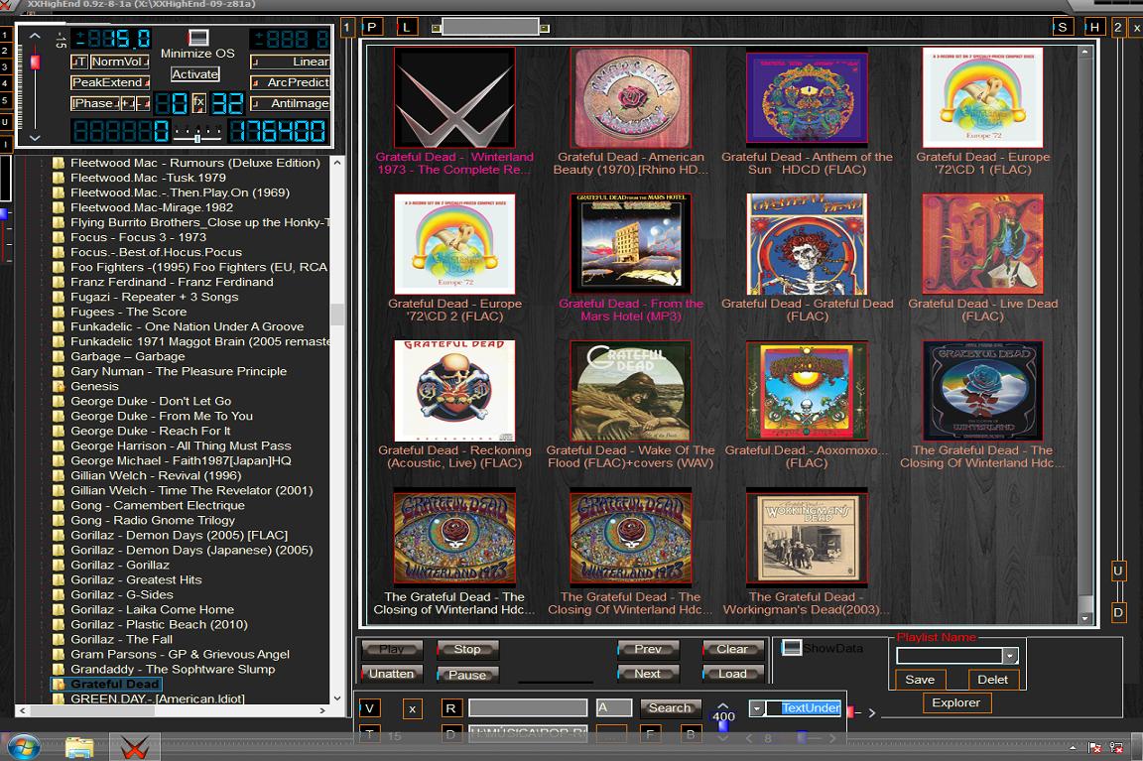Image resolution: width=1143 pixels, height=761 pixels.
Task: Click the Minimize OS checkbox icon
Action: [x=197, y=37]
